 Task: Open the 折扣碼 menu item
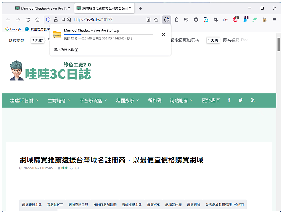pyautogui.click(x=155, y=101)
